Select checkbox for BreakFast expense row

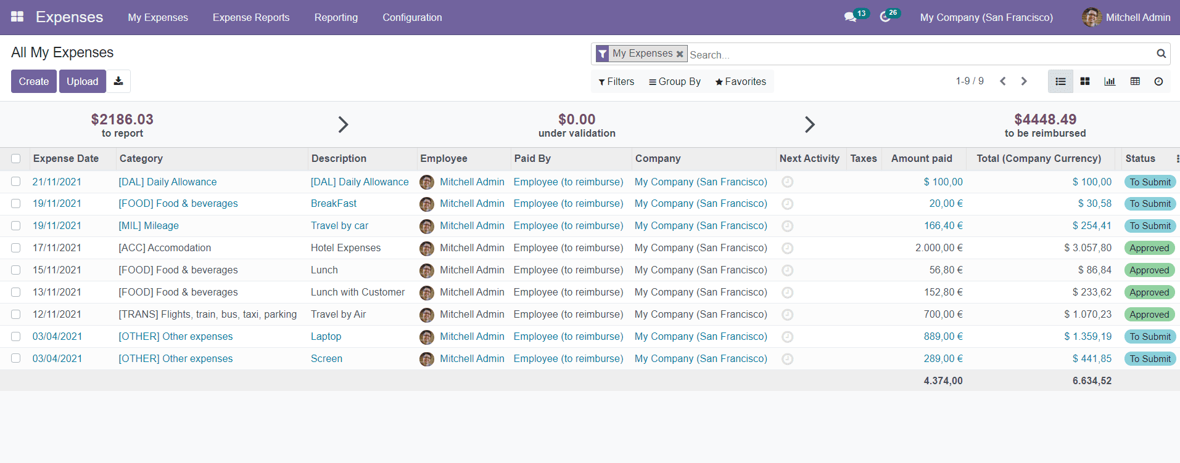tap(16, 204)
